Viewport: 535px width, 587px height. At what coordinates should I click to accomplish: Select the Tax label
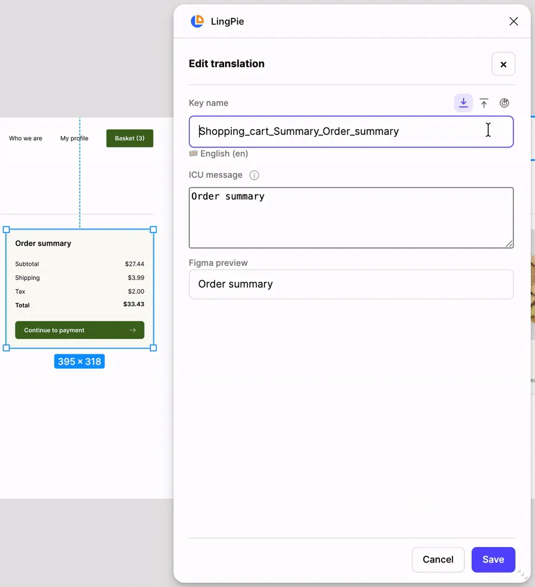click(x=20, y=291)
